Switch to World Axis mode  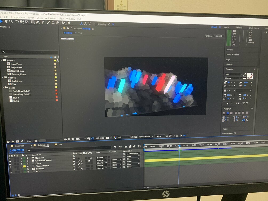(x=86, y=23)
